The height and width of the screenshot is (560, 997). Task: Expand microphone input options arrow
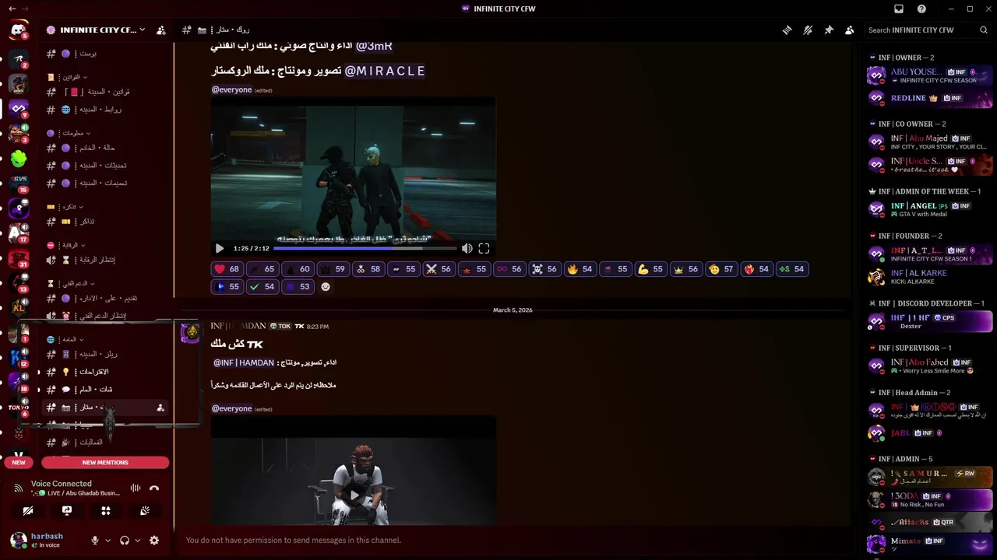coord(108,541)
